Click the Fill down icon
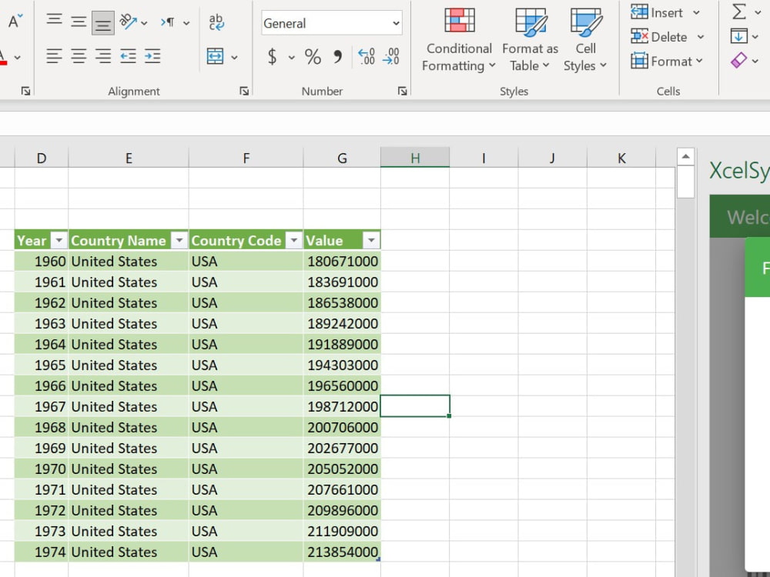 pyautogui.click(x=738, y=36)
